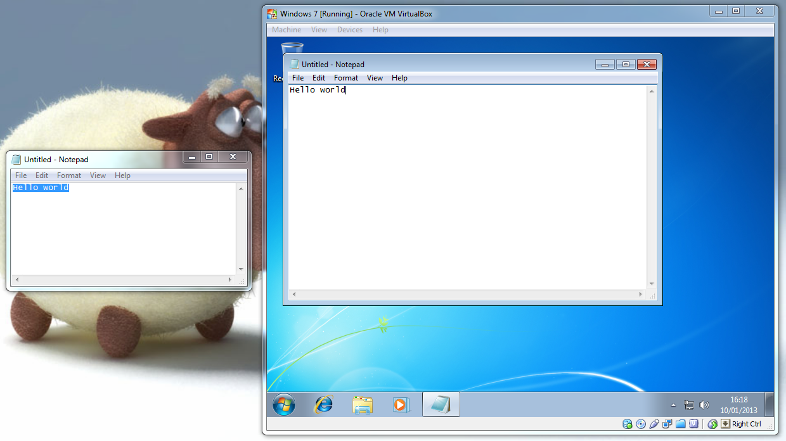Screen dimensions: 786x441
Task: Open the VirtualBox Devices menu
Action: (350, 30)
